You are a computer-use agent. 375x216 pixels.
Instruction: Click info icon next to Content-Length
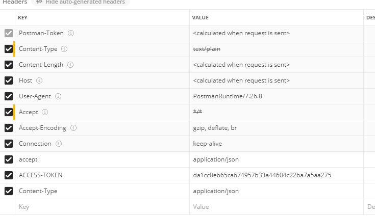[x=70, y=65]
